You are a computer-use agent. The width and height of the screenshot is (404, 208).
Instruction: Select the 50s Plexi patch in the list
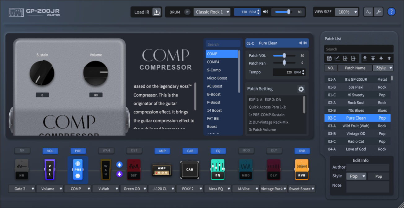(356, 87)
